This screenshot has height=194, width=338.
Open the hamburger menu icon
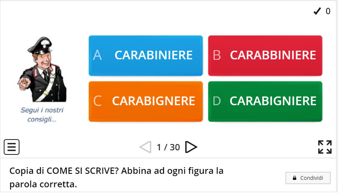click(12, 147)
